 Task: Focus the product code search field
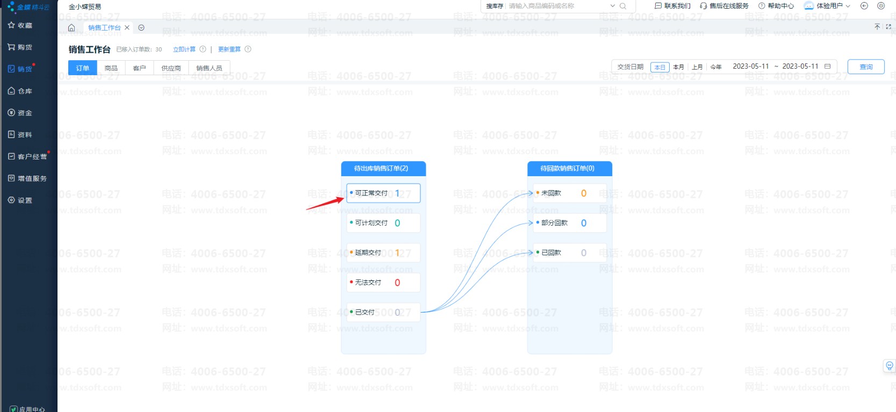pos(557,6)
